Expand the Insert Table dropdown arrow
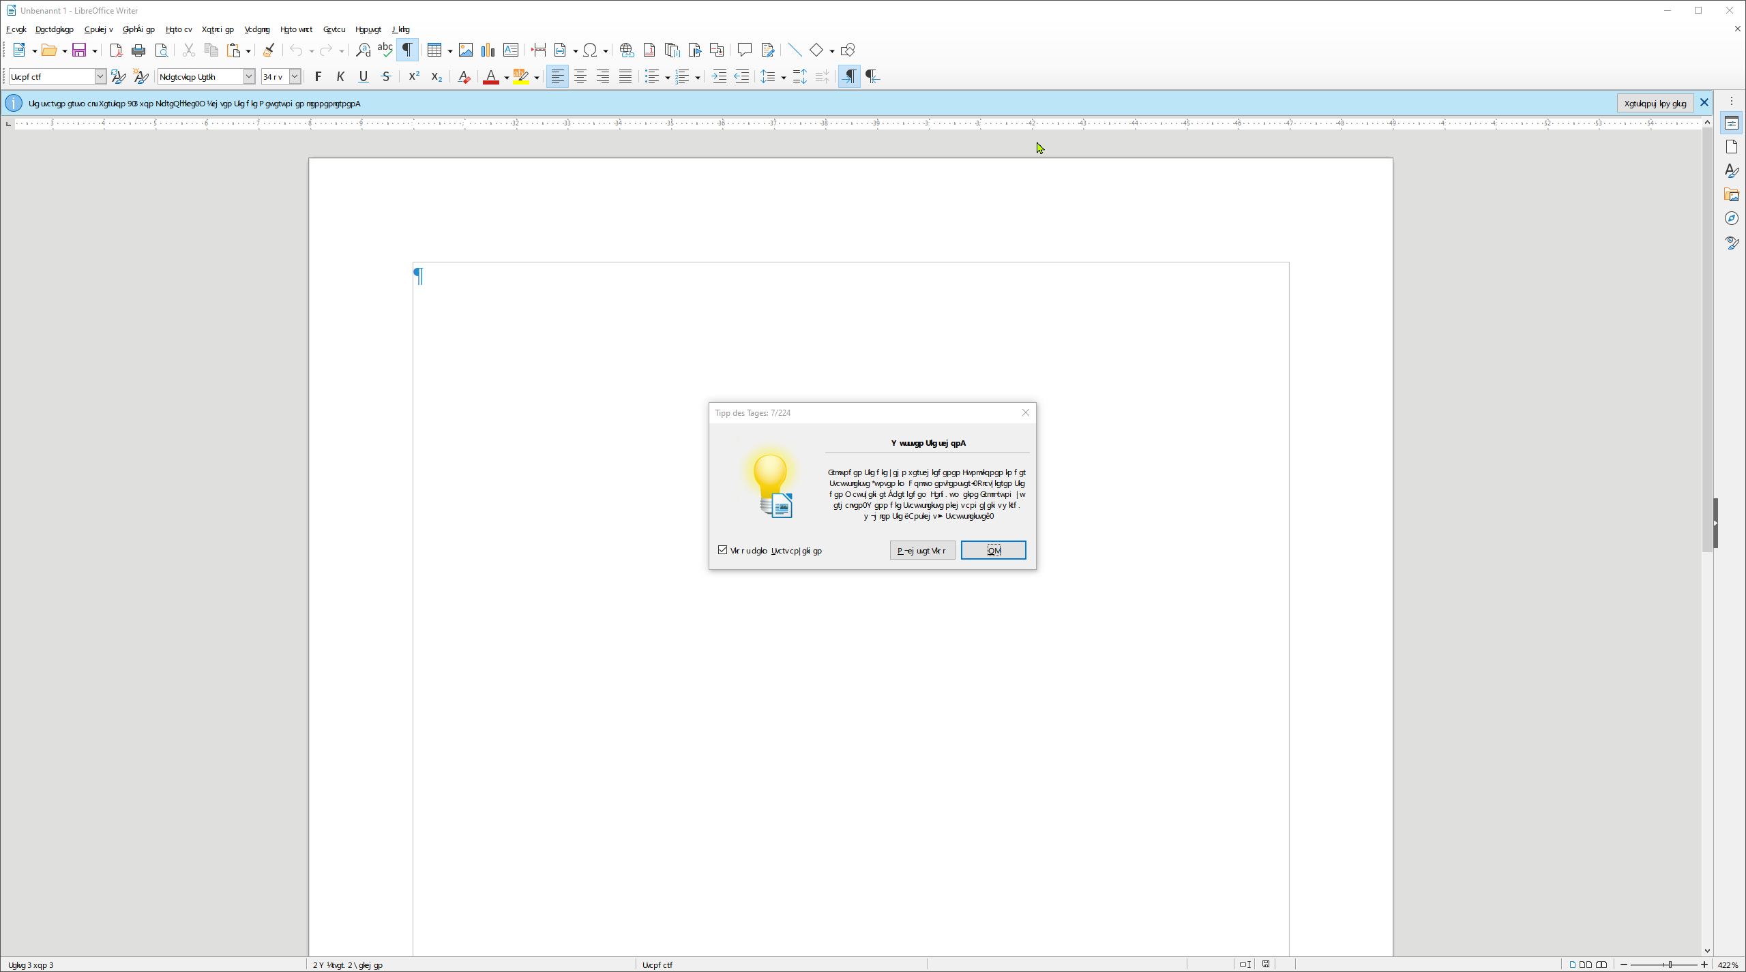This screenshot has width=1746, height=972. tap(450, 50)
